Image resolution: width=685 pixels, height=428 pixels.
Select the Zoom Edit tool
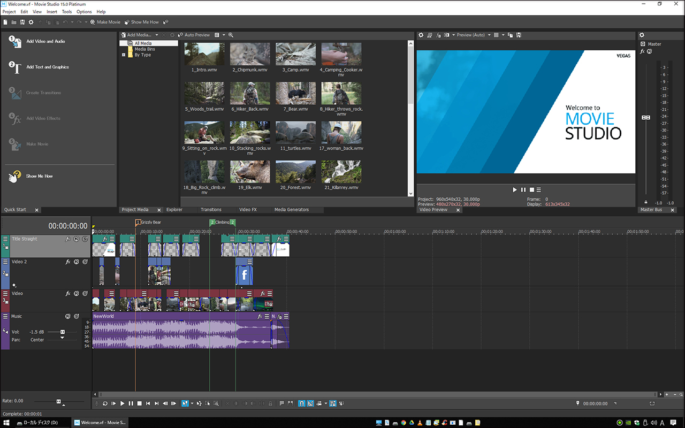pos(216,403)
